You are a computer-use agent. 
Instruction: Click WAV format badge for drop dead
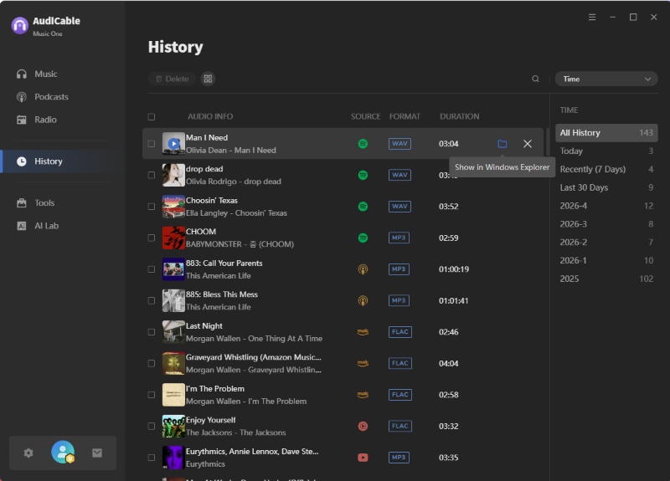coord(399,175)
